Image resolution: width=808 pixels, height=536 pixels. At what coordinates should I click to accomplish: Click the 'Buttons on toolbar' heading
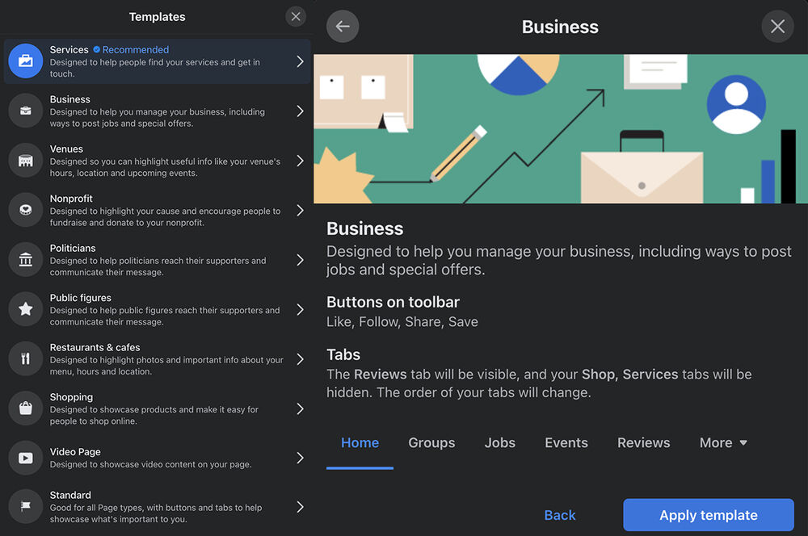pyautogui.click(x=393, y=302)
